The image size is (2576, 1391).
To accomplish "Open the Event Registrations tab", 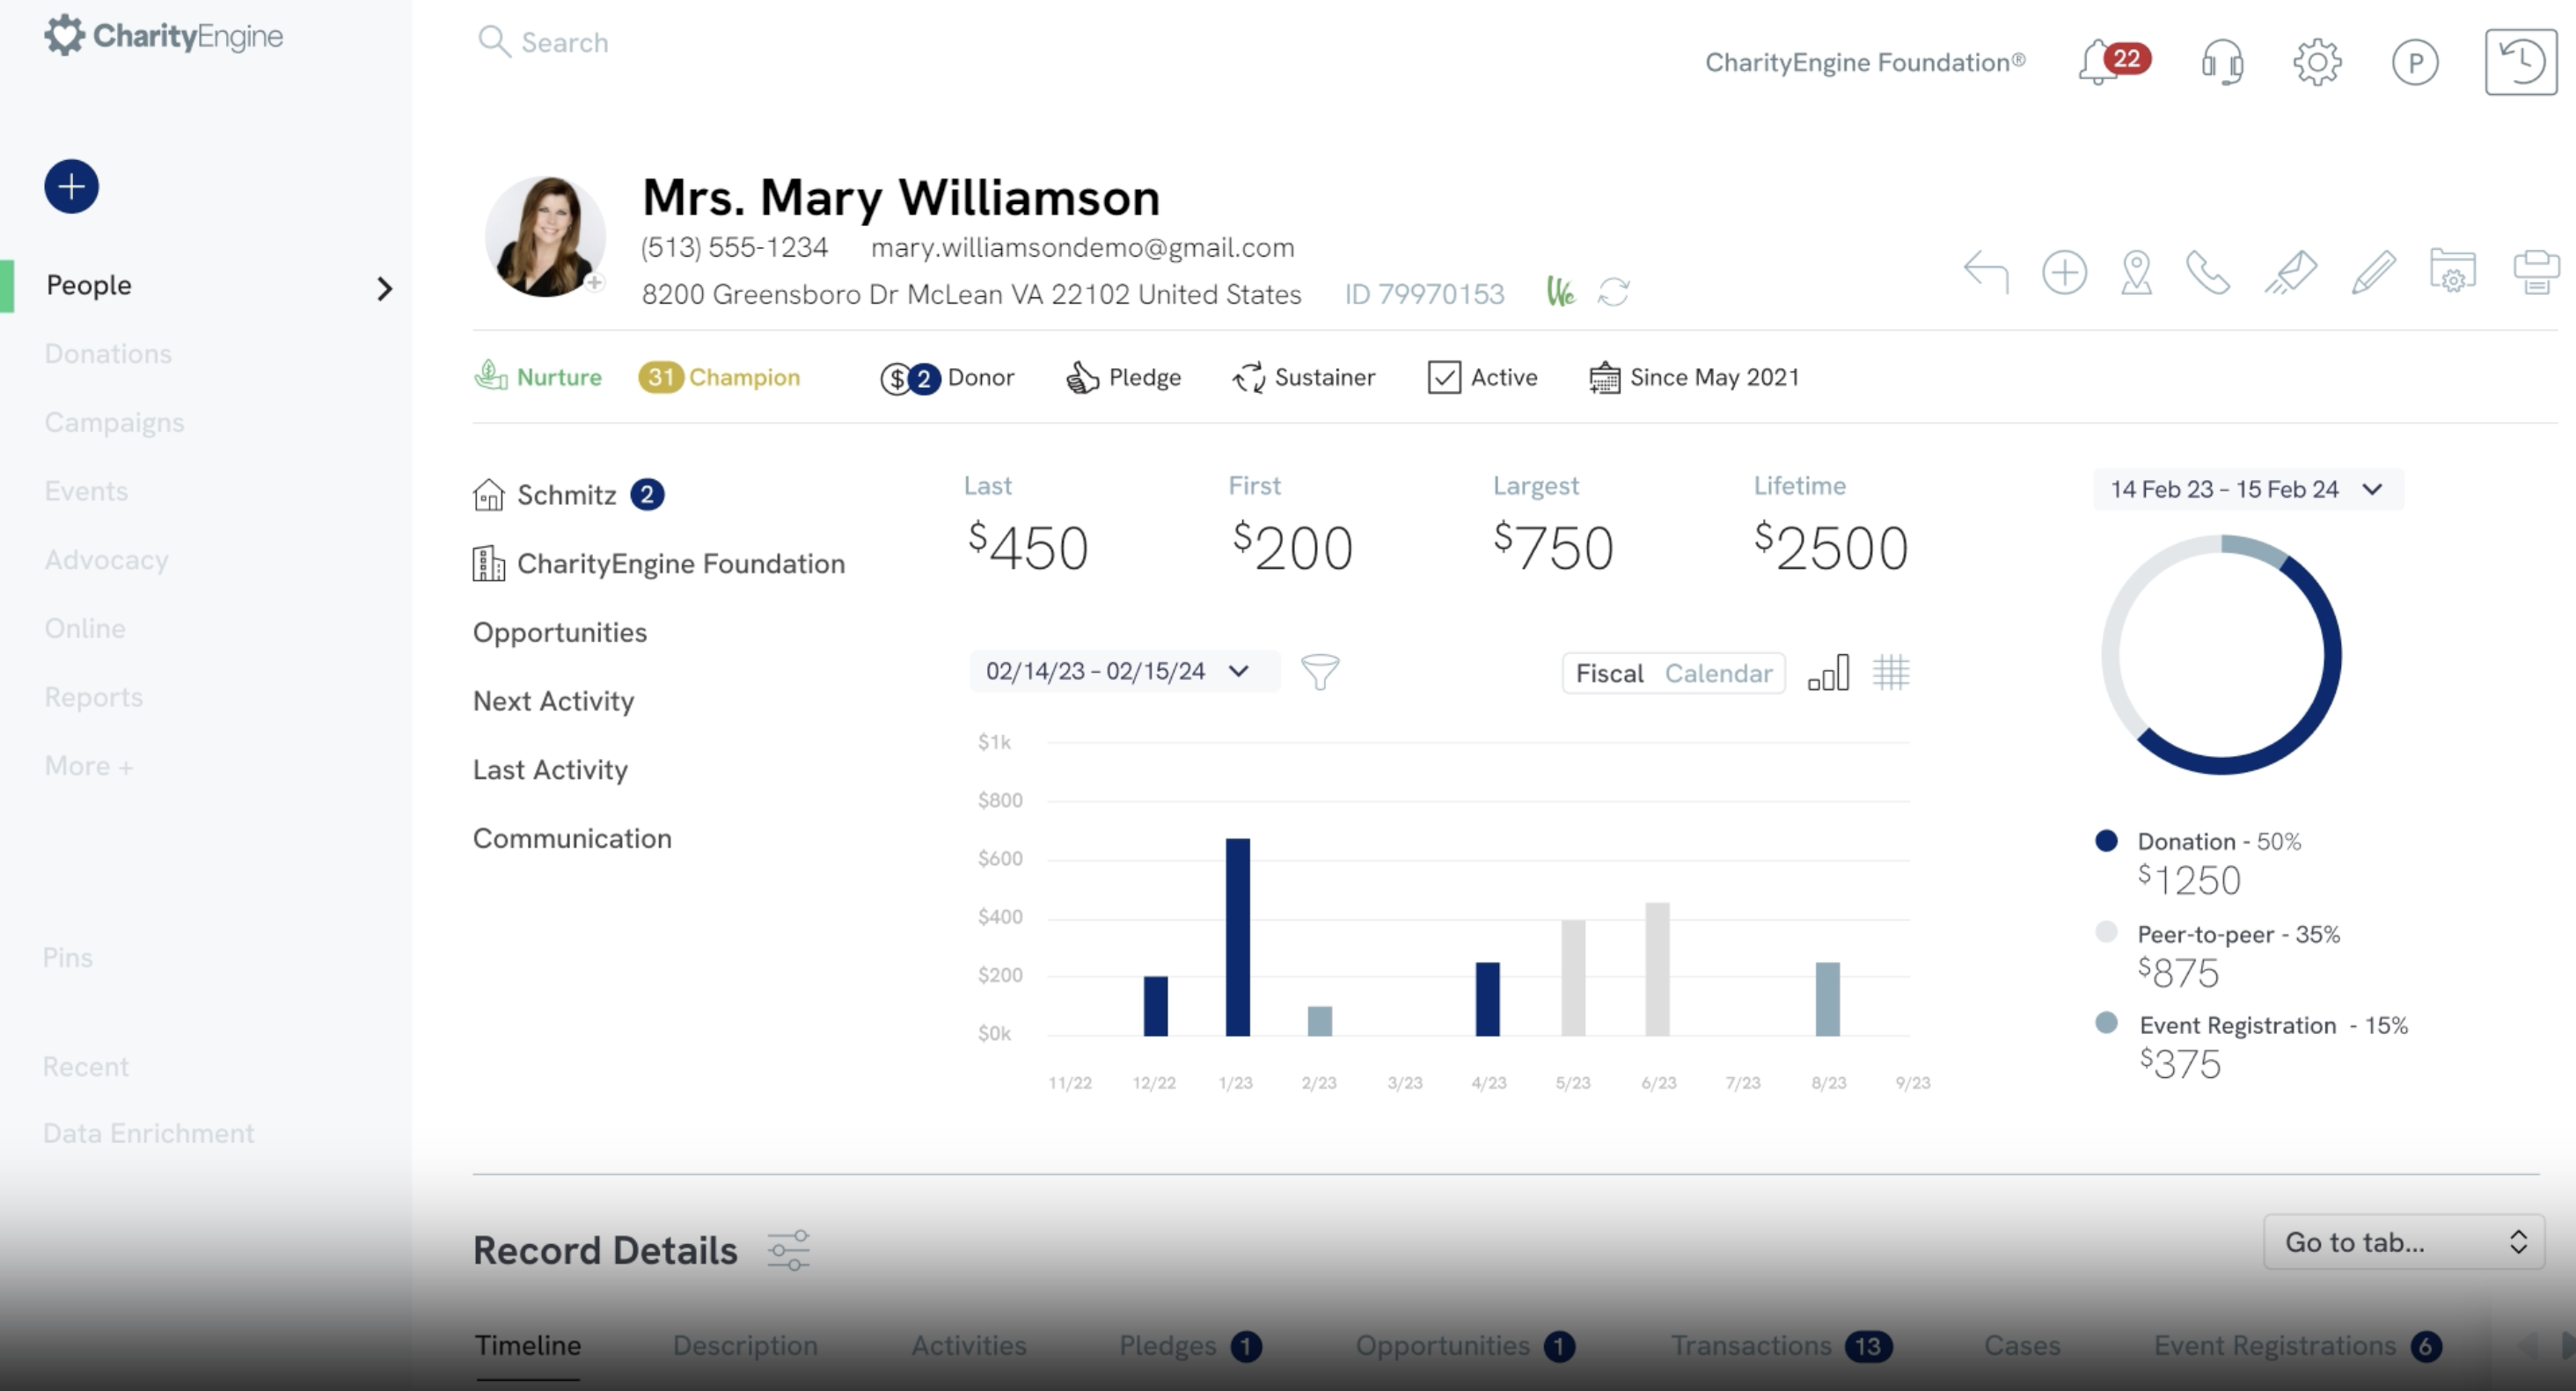I will pyautogui.click(x=2298, y=1346).
